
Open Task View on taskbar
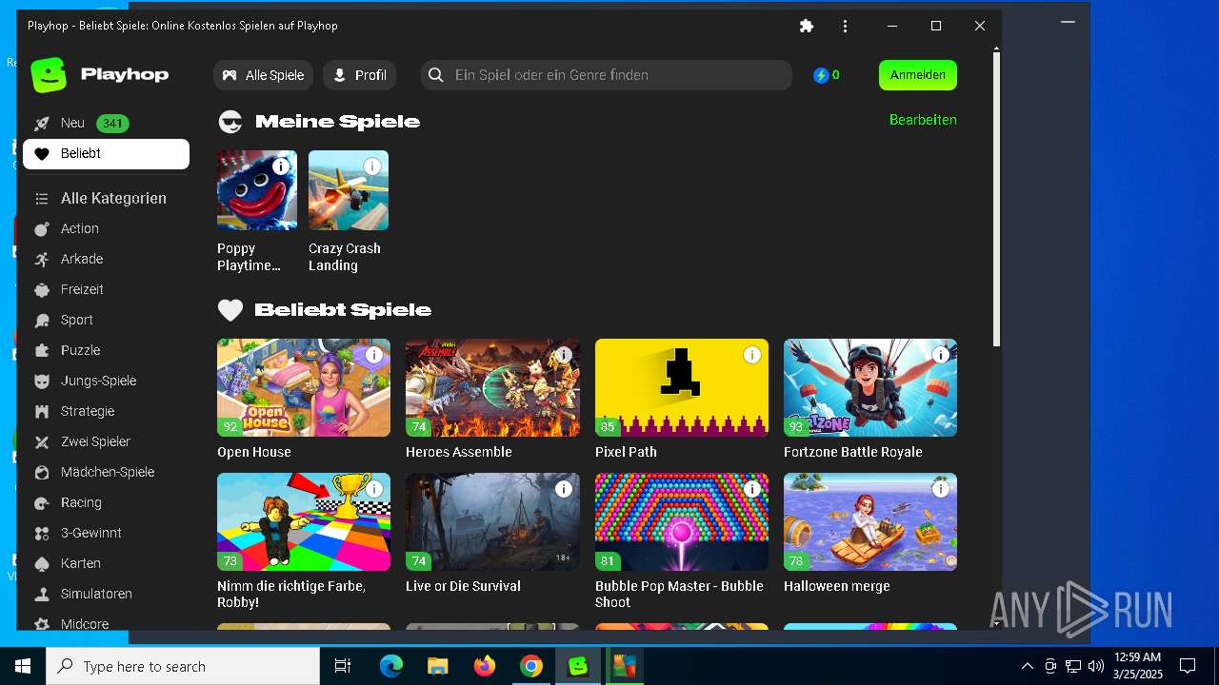coord(343,666)
